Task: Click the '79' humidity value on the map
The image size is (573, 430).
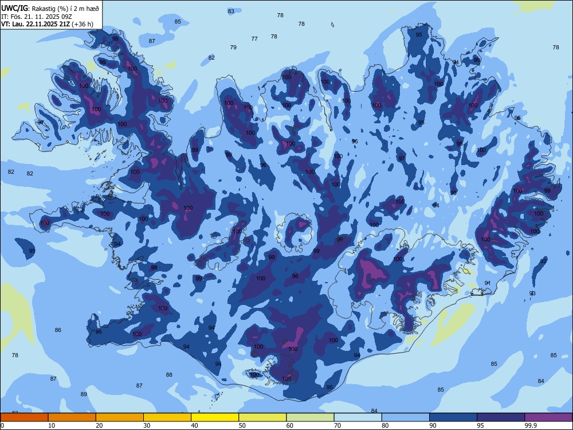Action: pos(233,47)
